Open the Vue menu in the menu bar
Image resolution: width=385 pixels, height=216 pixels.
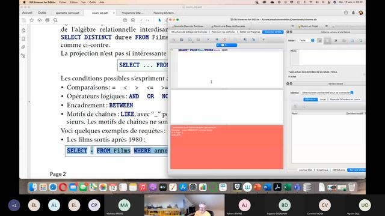pos(84,2)
